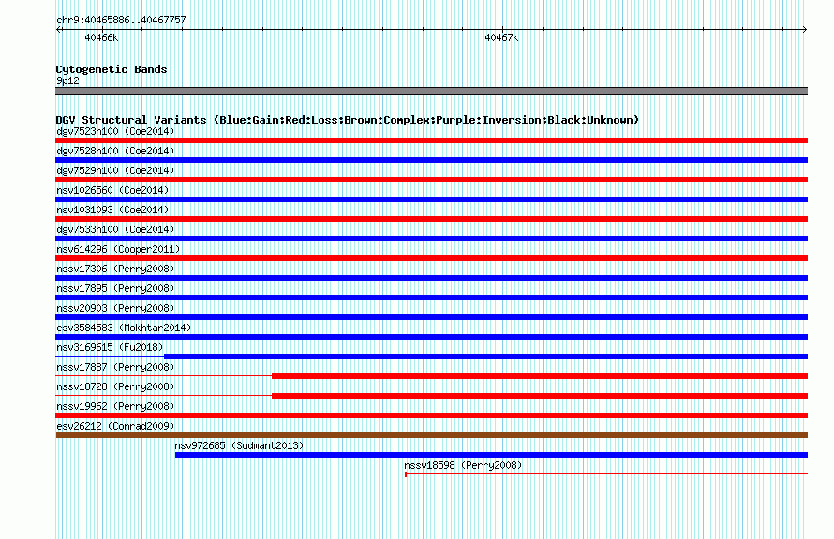Image resolution: width=834 pixels, height=539 pixels.
Task: Click red bar under nssv19962
Action: point(431,415)
